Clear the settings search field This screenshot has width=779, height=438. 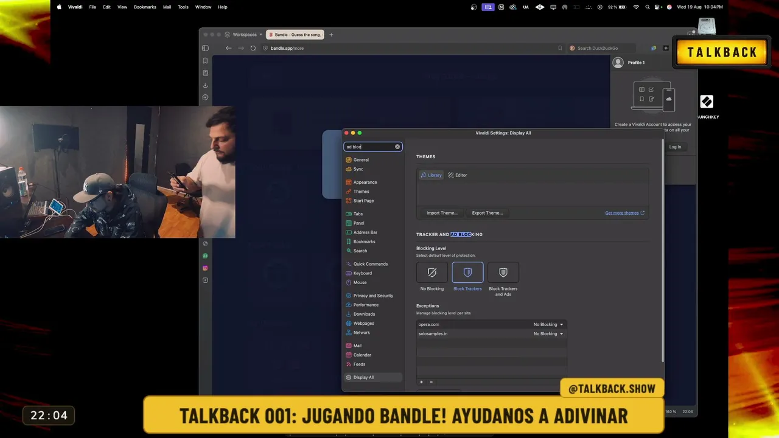(x=397, y=147)
